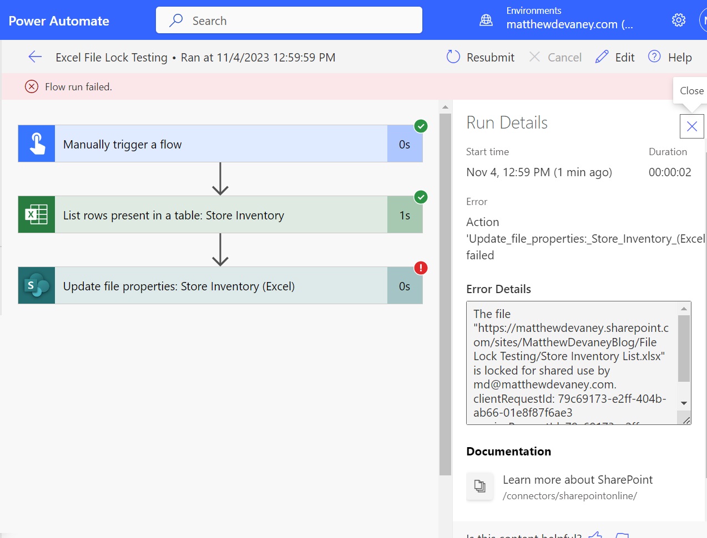Resubmit the failed flow run
The height and width of the screenshot is (538, 707).
[481, 57]
